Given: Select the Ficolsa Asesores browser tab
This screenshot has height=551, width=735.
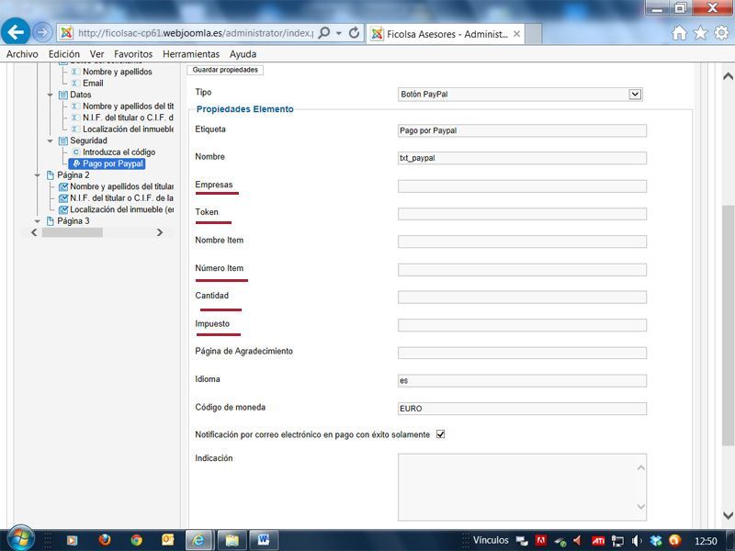Looking at the screenshot, I should (x=446, y=34).
